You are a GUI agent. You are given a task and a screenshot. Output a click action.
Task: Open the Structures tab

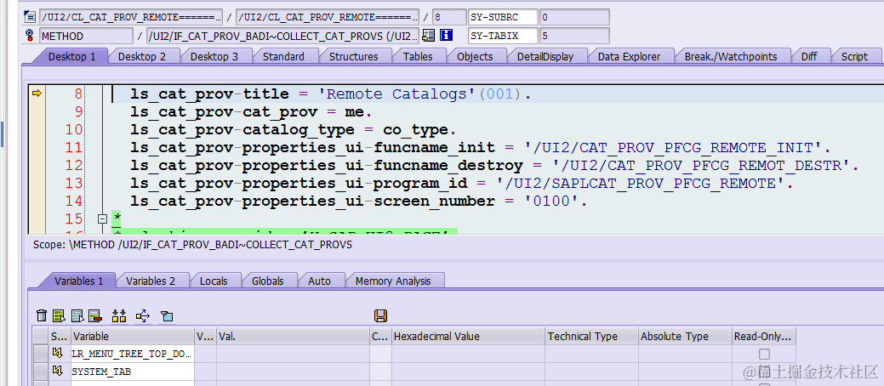[353, 56]
